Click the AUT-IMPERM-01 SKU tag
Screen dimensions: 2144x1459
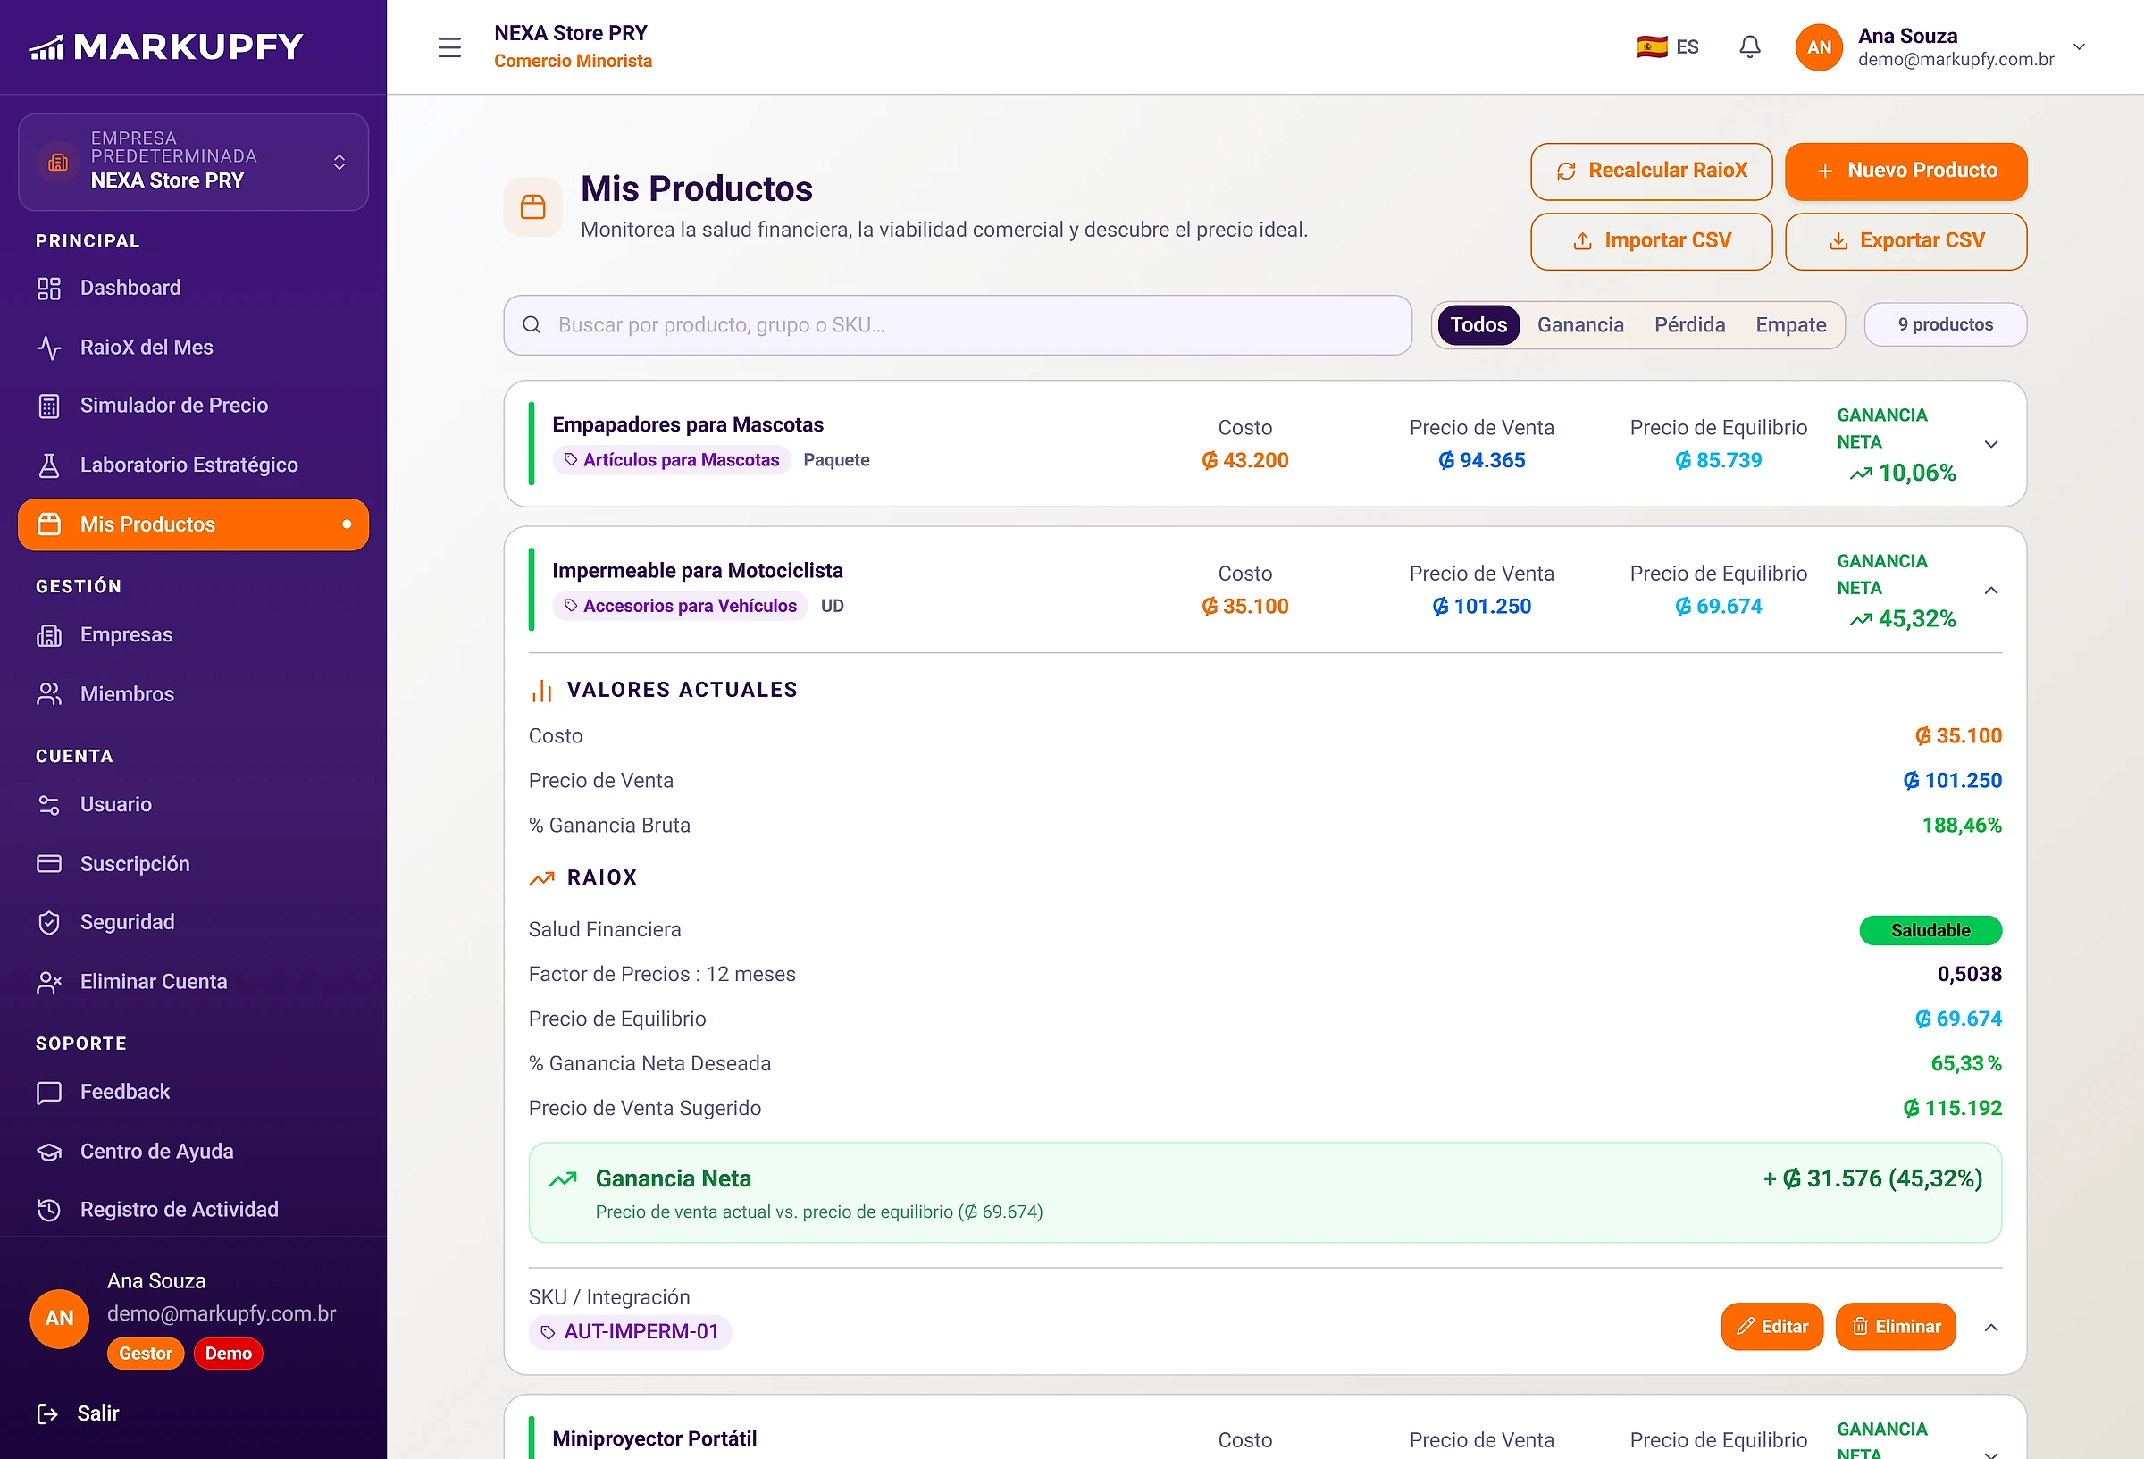[630, 1331]
